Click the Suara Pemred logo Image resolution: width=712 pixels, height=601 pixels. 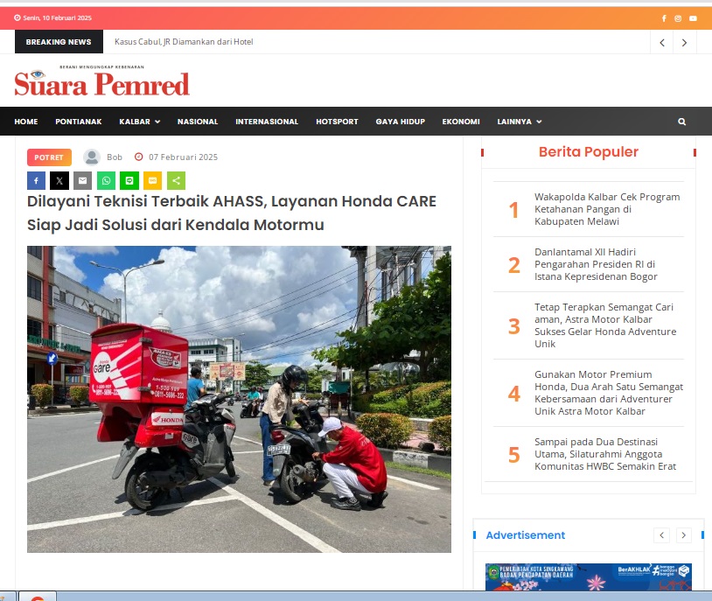(x=101, y=81)
